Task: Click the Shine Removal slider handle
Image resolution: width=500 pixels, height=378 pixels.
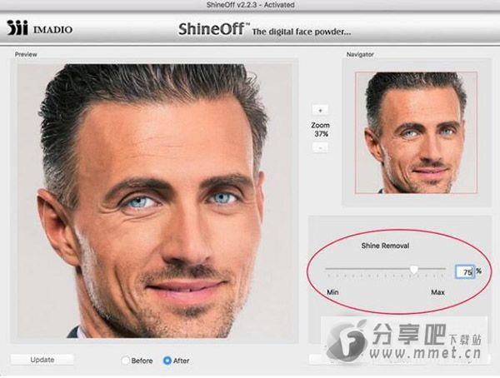Action: click(x=413, y=270)
